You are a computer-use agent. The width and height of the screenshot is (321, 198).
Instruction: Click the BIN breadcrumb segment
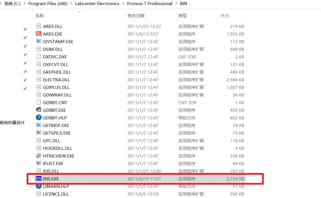tap(183, 3)
